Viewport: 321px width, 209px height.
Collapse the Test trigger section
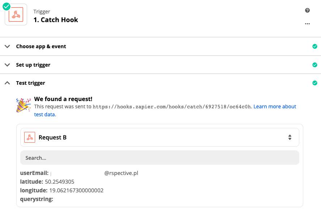click(x=7, y=83)
